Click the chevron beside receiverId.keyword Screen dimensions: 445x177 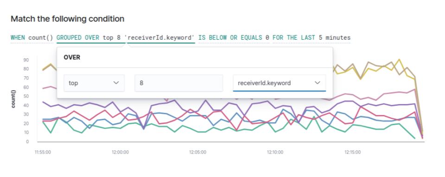tap(318, 83)
